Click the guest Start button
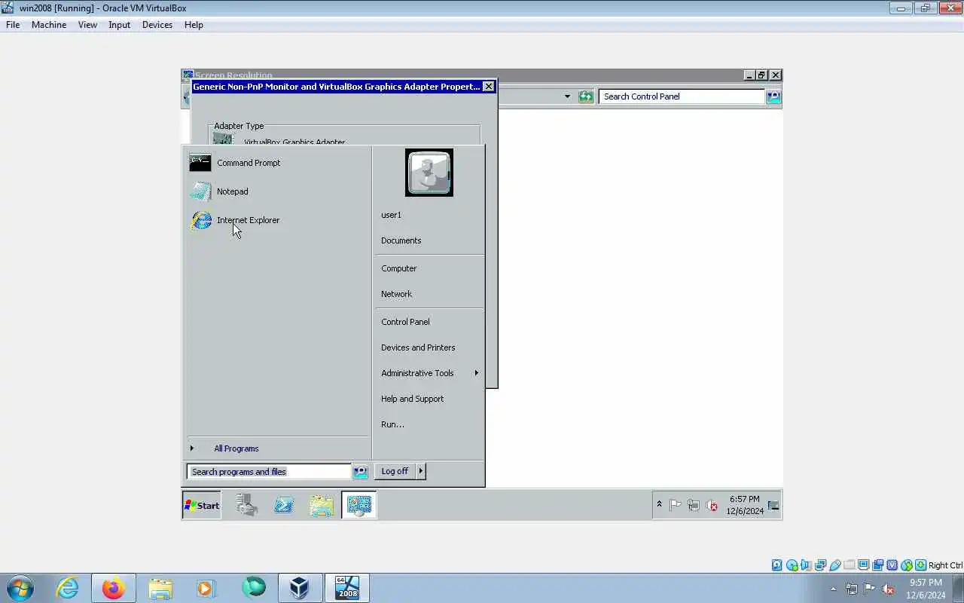964x603 pixels. pos(202,506)
